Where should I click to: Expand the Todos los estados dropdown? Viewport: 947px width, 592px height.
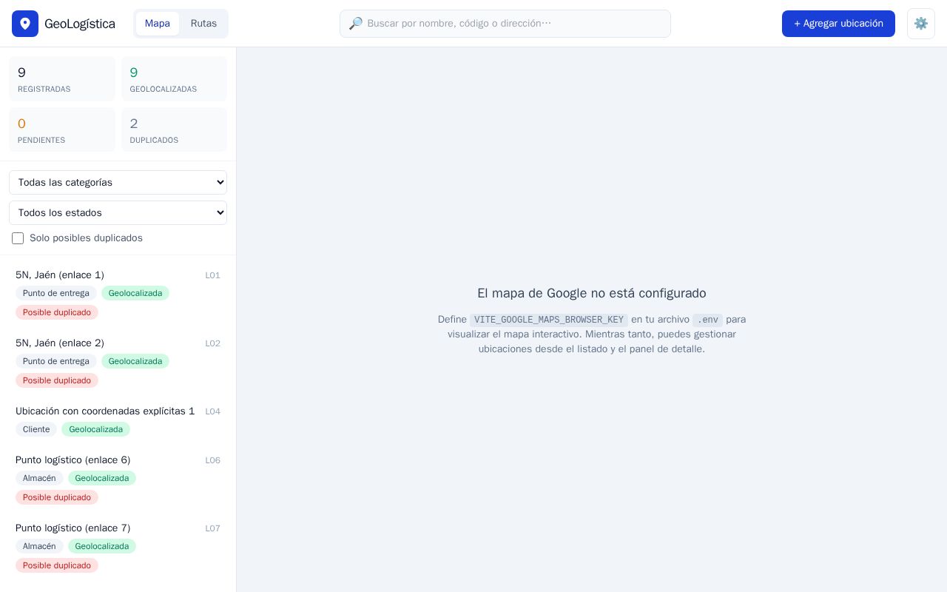[x=118, y=213]
